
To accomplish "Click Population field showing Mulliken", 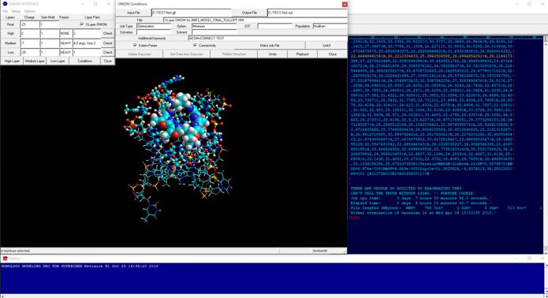I will coord(330,26).
